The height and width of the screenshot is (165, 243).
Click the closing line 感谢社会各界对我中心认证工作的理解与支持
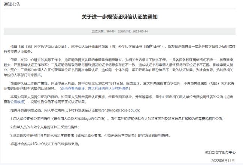[45, 144]
